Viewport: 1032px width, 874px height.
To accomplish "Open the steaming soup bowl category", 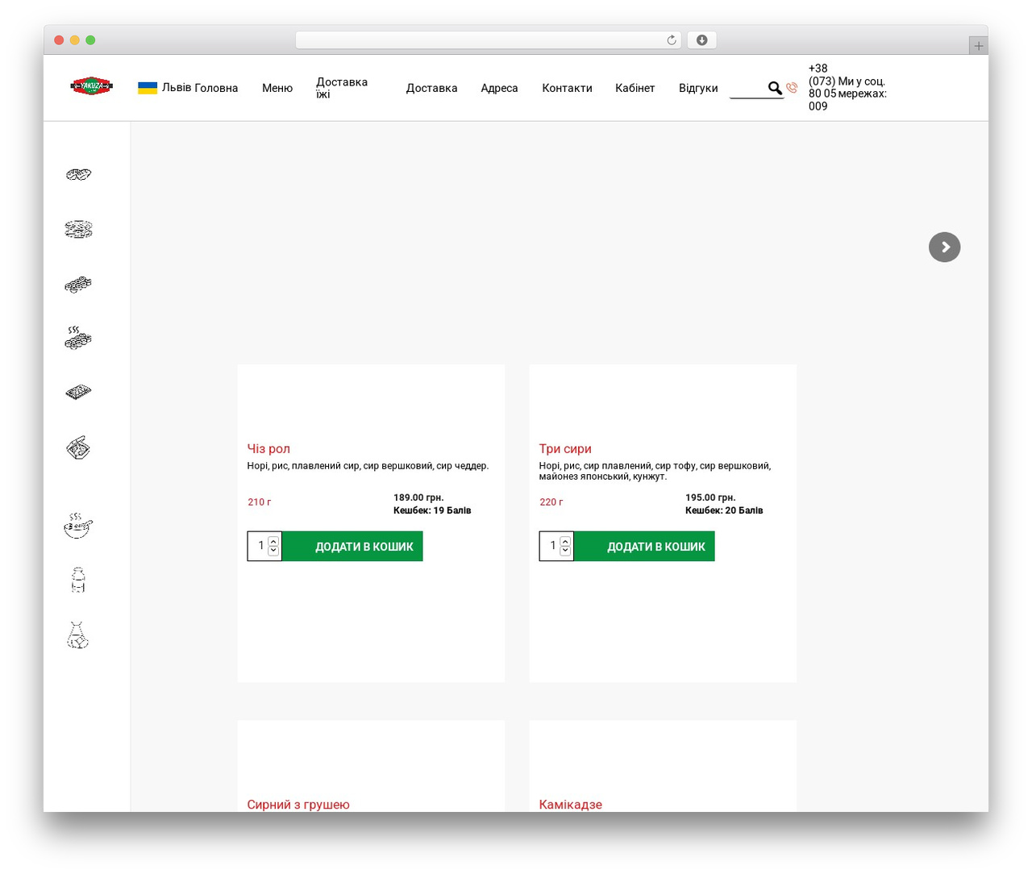I will (78, 526).
